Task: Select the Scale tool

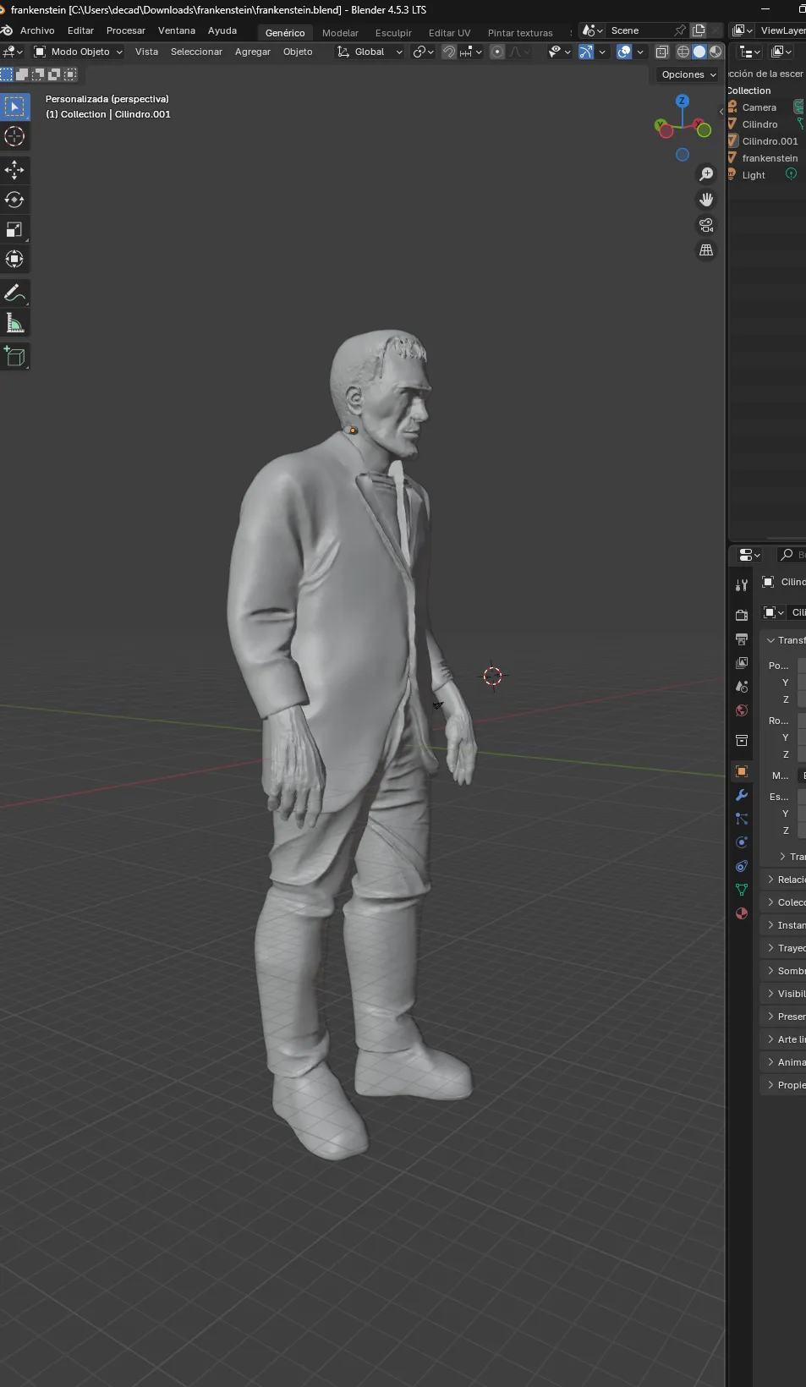Action: tap(14, 229)
